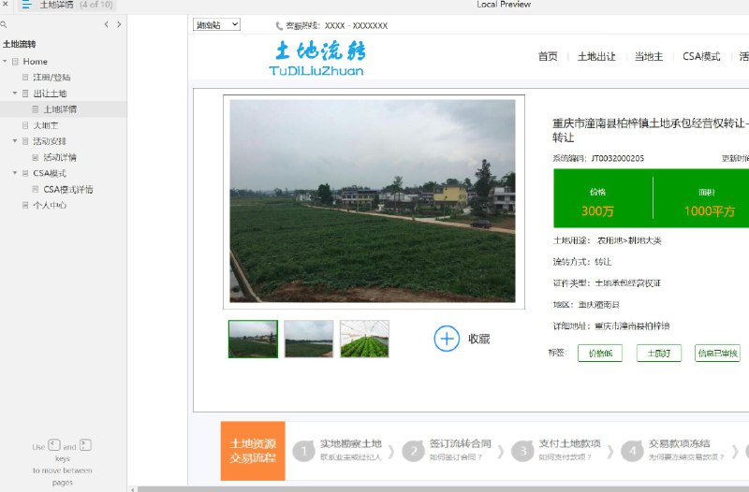
Task: Collapse the 出让土地 tree node arrow
Action: [x=15, y=93]
